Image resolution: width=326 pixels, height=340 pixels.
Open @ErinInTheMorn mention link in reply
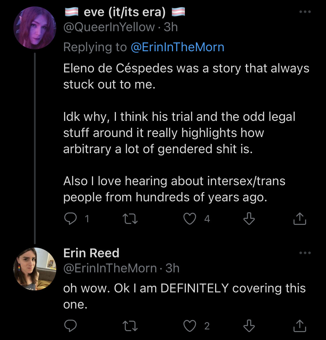tap(177, 47)
